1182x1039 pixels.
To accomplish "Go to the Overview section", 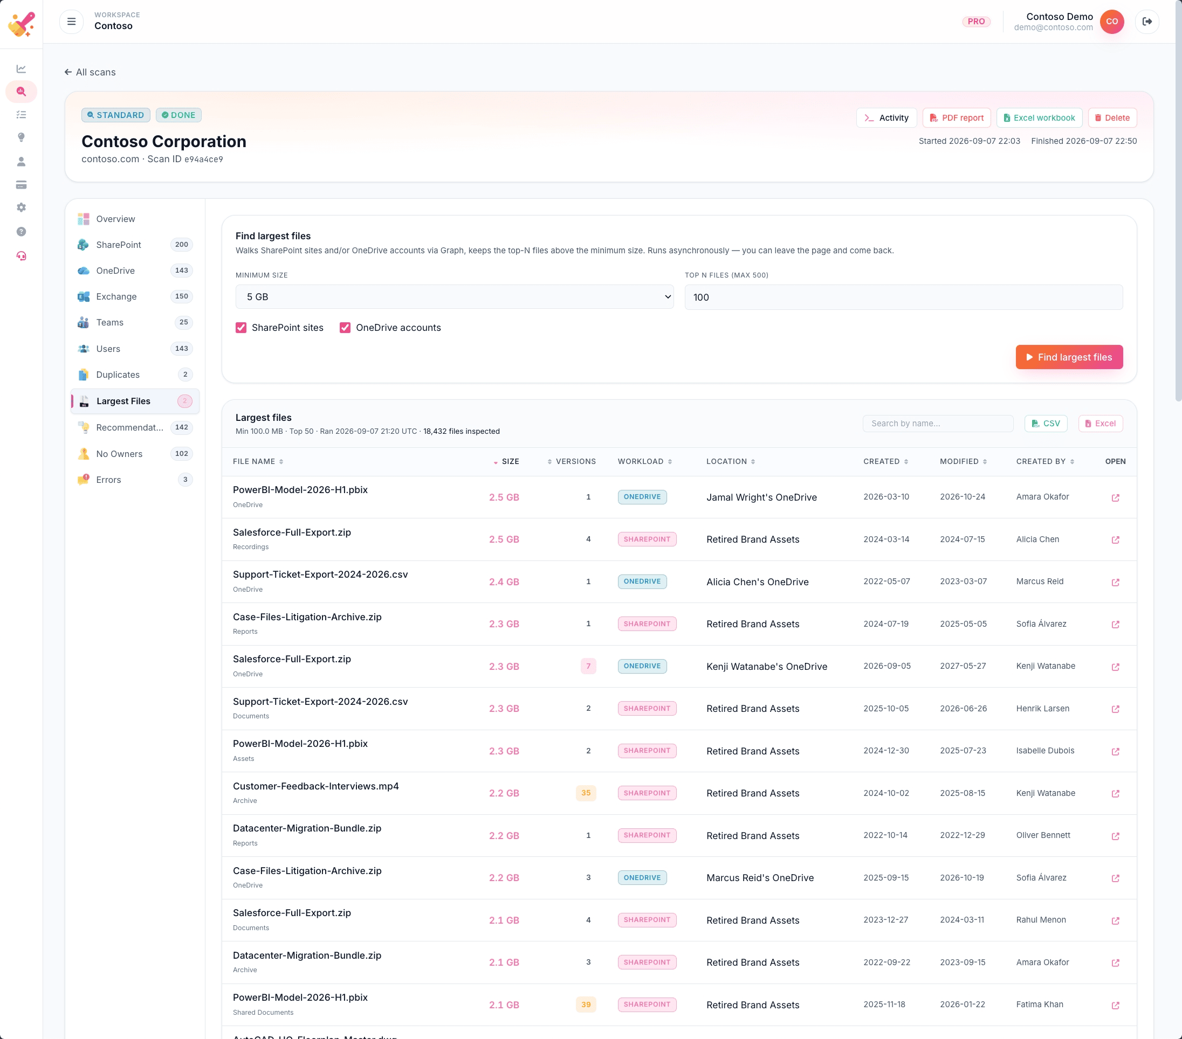I will (x=135, y=219).
